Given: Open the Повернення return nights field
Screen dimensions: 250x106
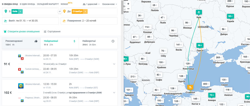Looking at the screenshot, I should pos(89,21).
